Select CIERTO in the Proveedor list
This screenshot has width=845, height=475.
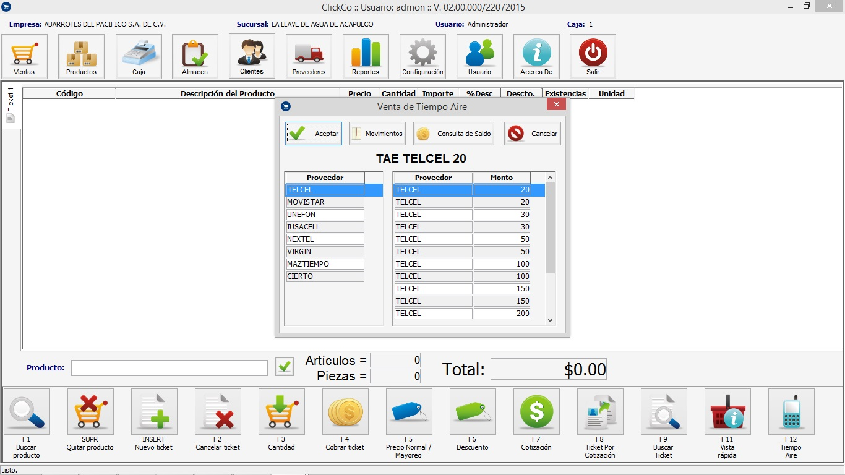point(325,276)
